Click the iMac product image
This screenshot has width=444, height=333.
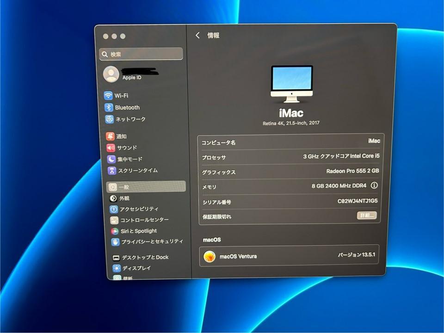[x=292, y=84]
